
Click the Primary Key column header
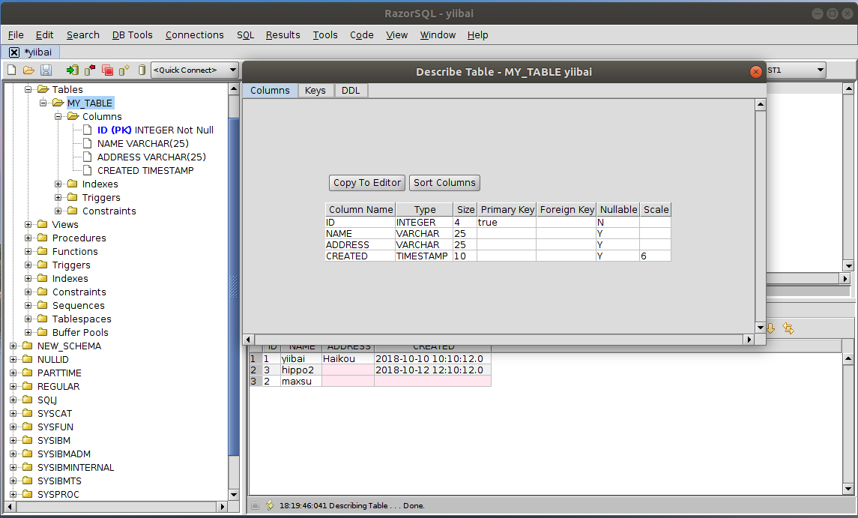[x=507, y=210]
